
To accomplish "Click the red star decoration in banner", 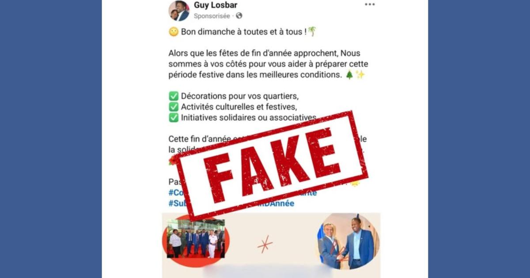I will click(265, 244).
